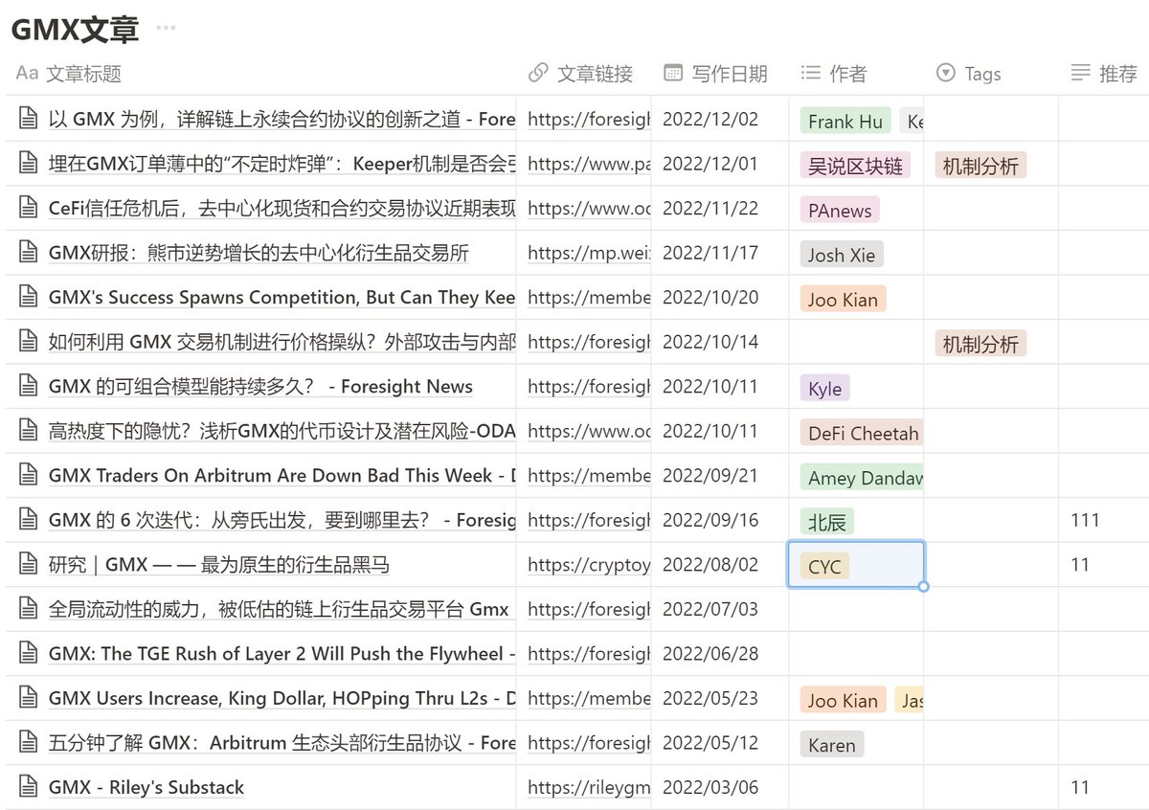Click page icon of GMX 的 6 次迭代 row
This screenshot has width=1149, height=810.
click(x=29, y=520)
